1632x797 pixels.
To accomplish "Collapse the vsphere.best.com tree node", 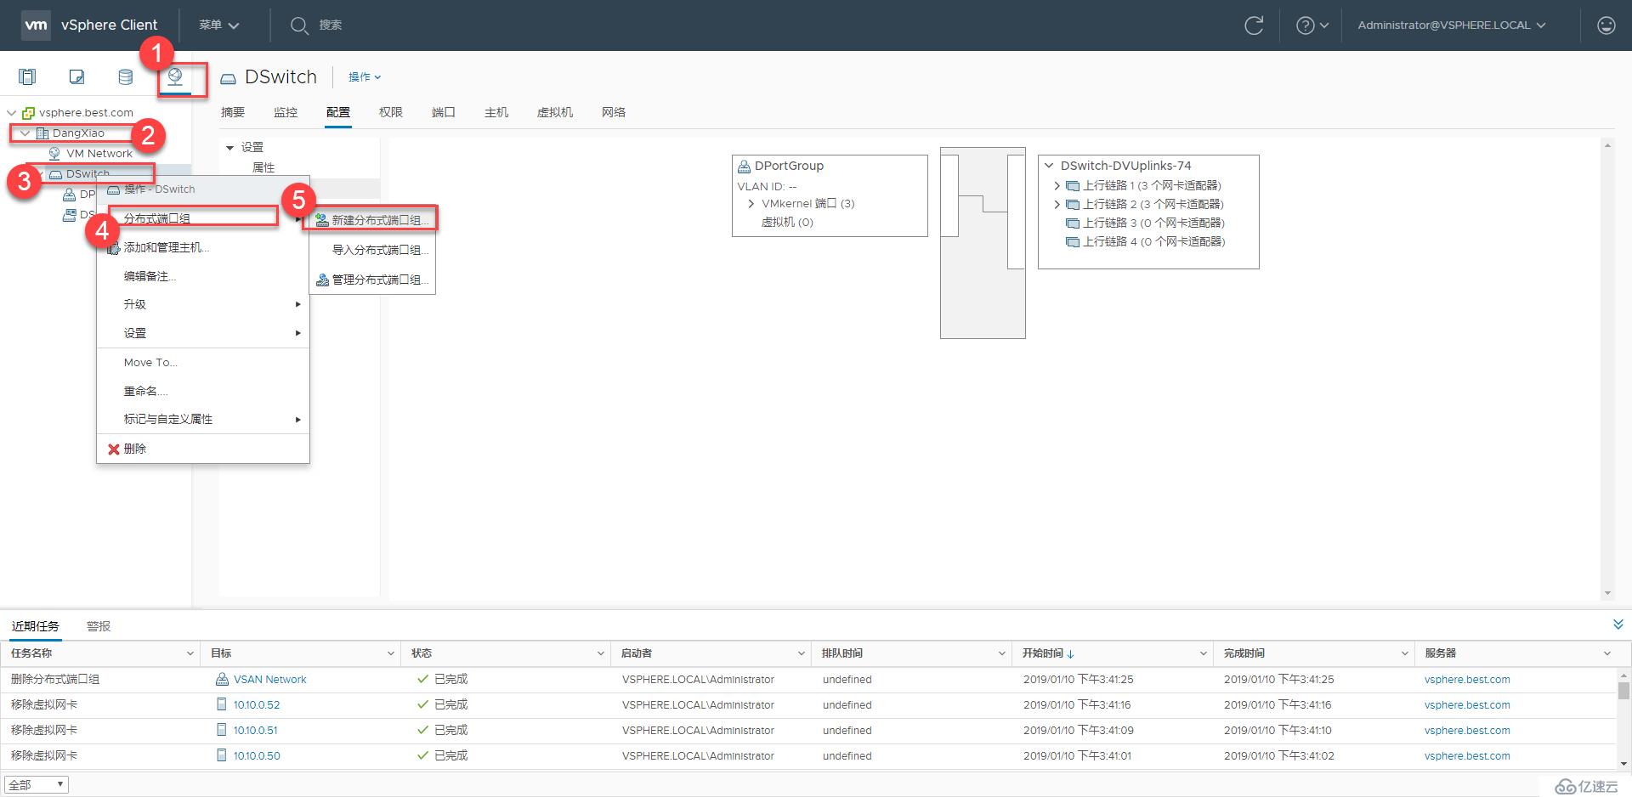I will pos(12,113).
